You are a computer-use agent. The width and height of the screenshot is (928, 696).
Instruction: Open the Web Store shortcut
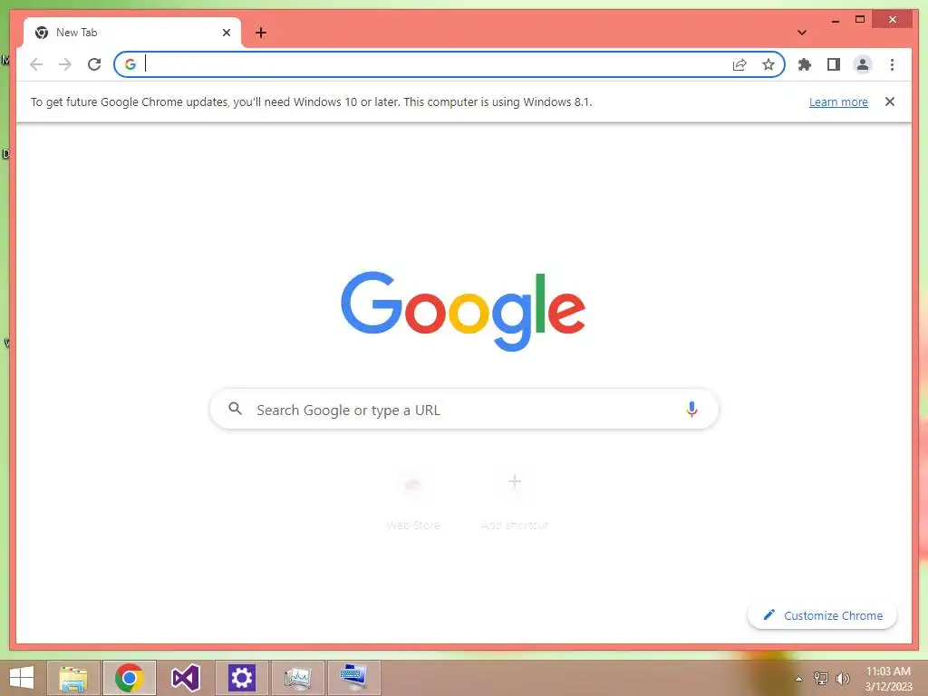point(413,499)
